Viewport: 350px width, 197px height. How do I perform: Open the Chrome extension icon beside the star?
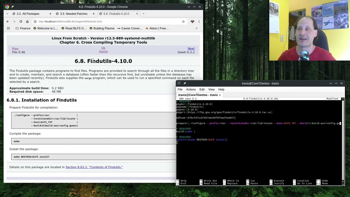tap(192, 21)
